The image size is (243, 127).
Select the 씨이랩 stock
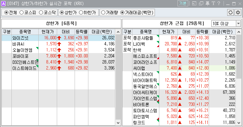click(139, 68)
